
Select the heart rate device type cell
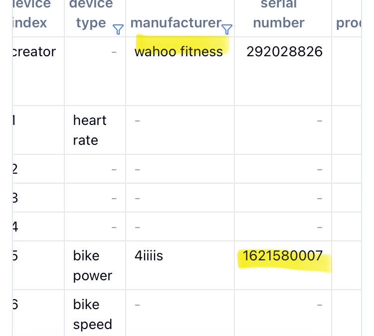coord(95,130)
